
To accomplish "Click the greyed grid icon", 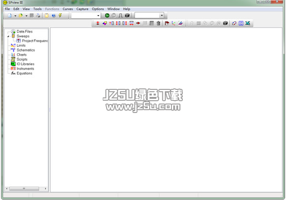I will 145,23.
